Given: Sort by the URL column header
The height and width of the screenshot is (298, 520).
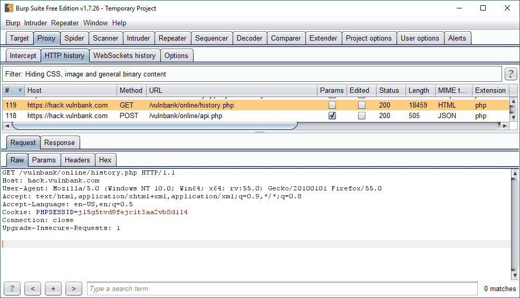Looking at the screenshot, I should pyautogui.click(x=232, y=90).
